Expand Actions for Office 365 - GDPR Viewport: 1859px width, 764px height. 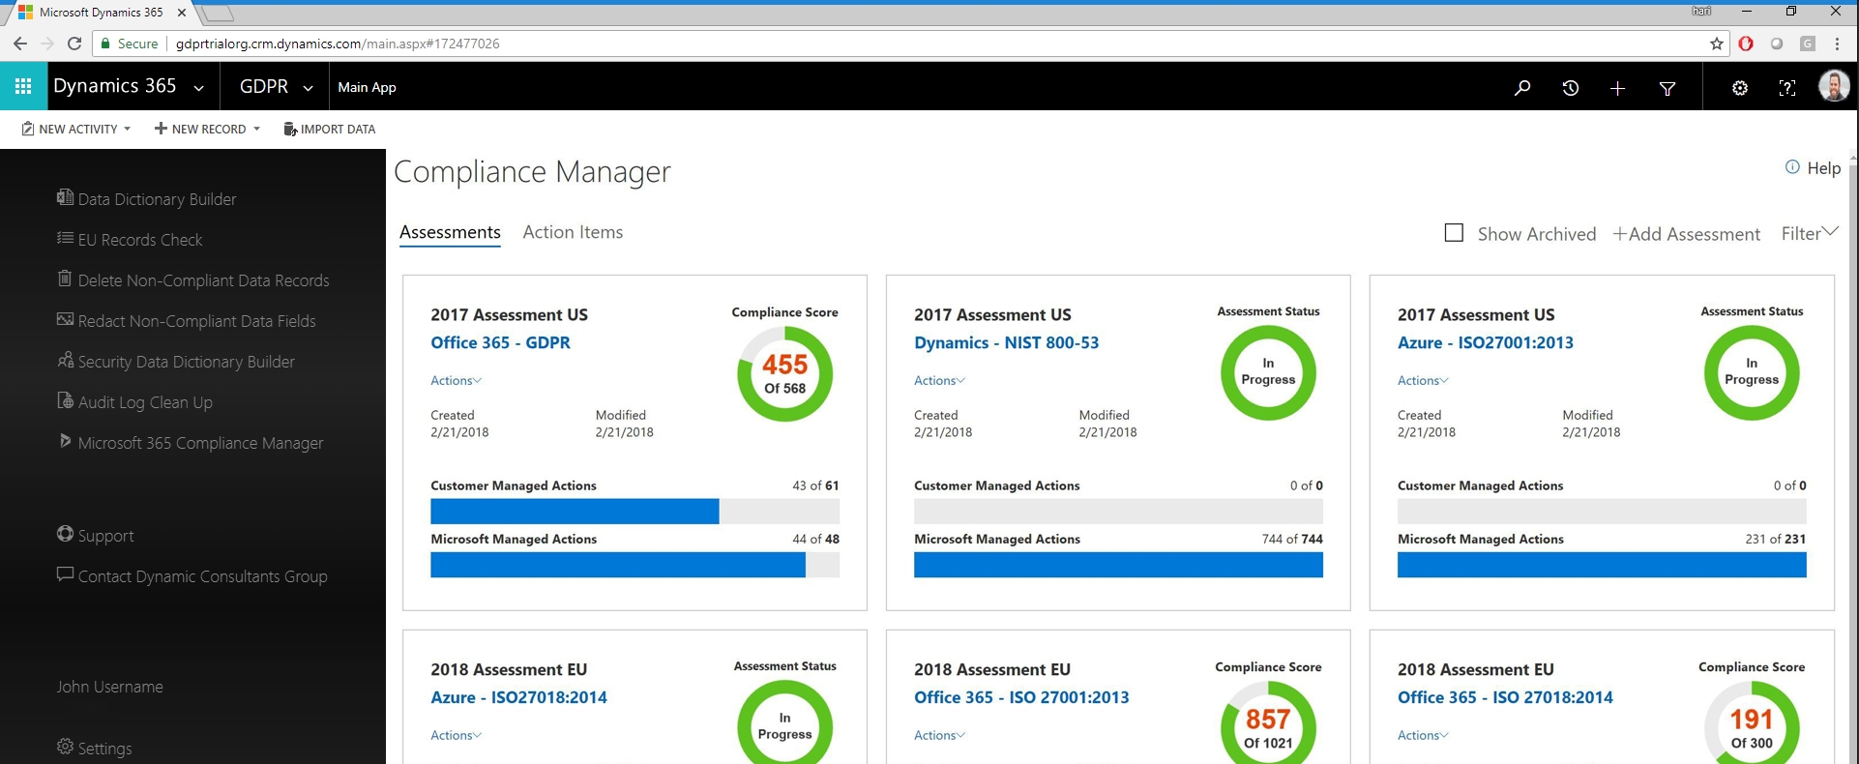tap(456, 380)
